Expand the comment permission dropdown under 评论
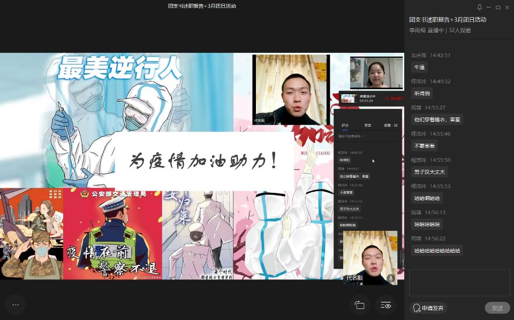This screenshot has height=320, width=514. (351, 137)
